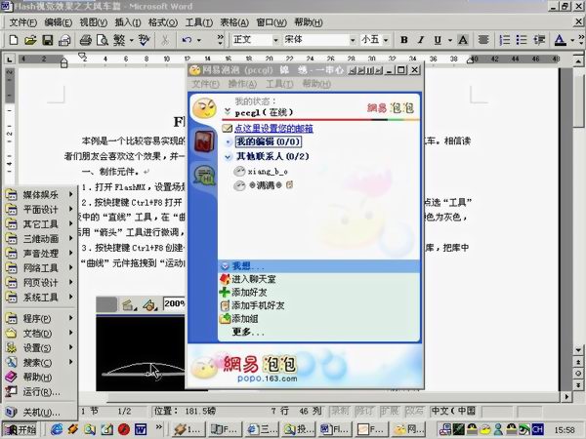586x439 pixels.
Task: Open the red N tab in Popo's sidebar
Action: [203, 142]
